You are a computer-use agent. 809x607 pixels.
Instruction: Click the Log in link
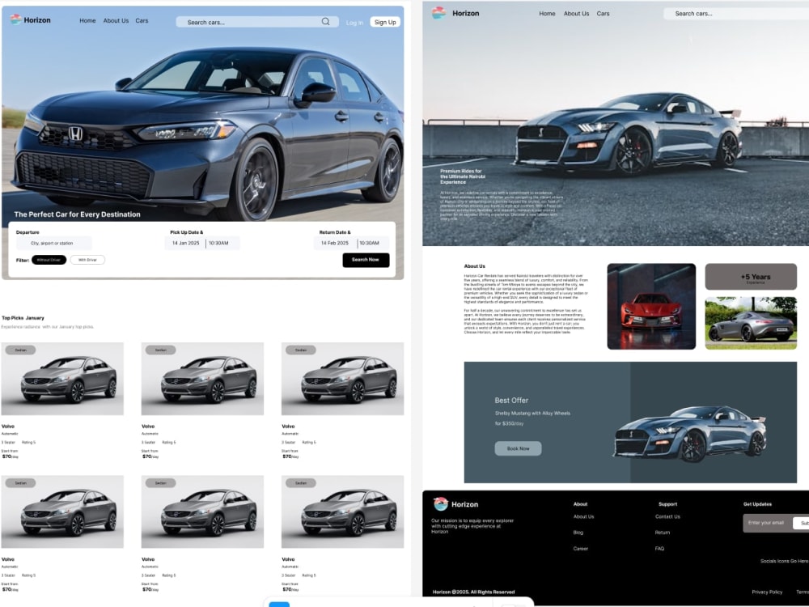pyautogui.click(x=354, y=23)
